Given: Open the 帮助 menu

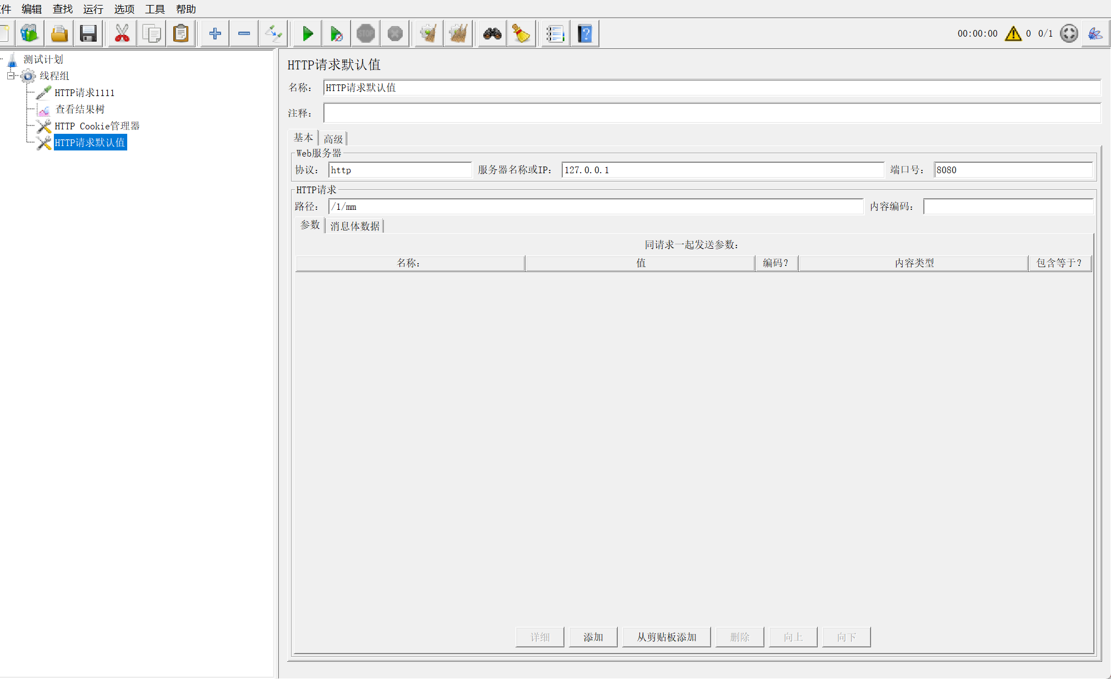Looking at the screenshot, I should click(x=186, y=9).
